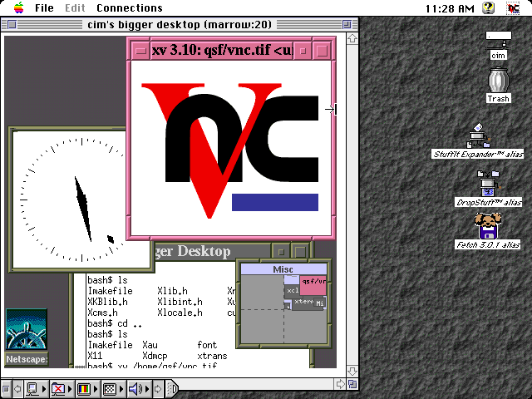Select the DropStuff alias icon
Viewport: 532px width, 399px height.
(489, 185)
